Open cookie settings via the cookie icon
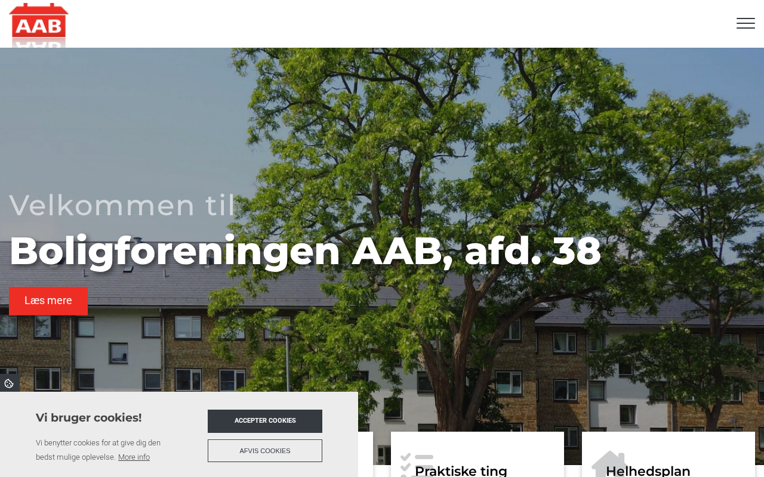Image resolution: width=764 pixels, height=477 pixels. pos(9,383)
